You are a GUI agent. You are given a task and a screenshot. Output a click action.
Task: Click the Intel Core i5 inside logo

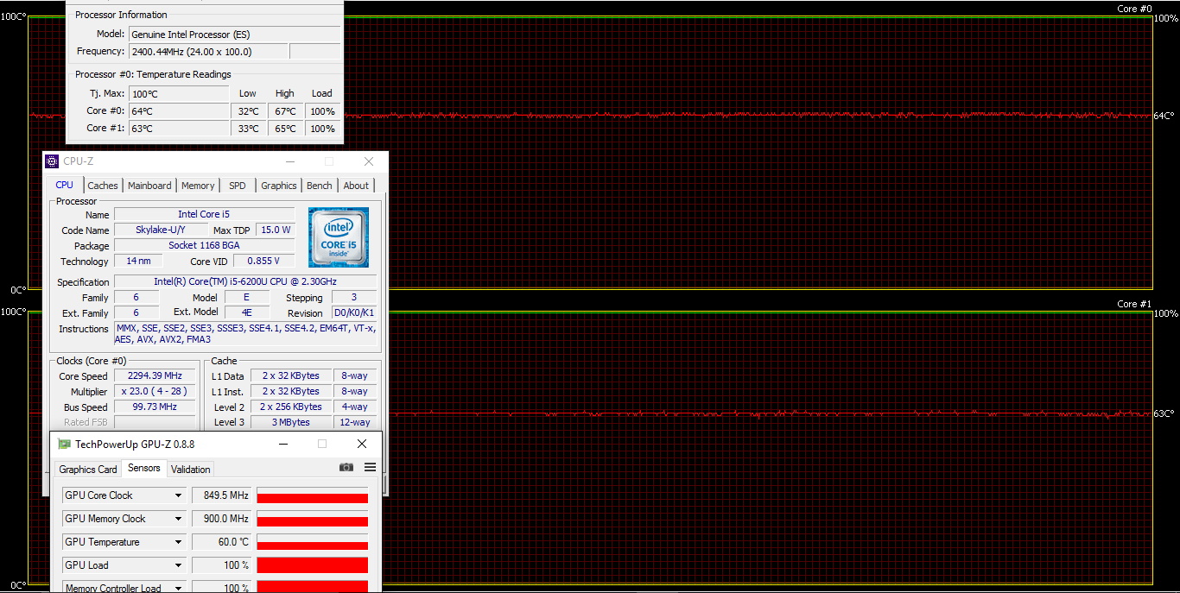tap(339, 237)
